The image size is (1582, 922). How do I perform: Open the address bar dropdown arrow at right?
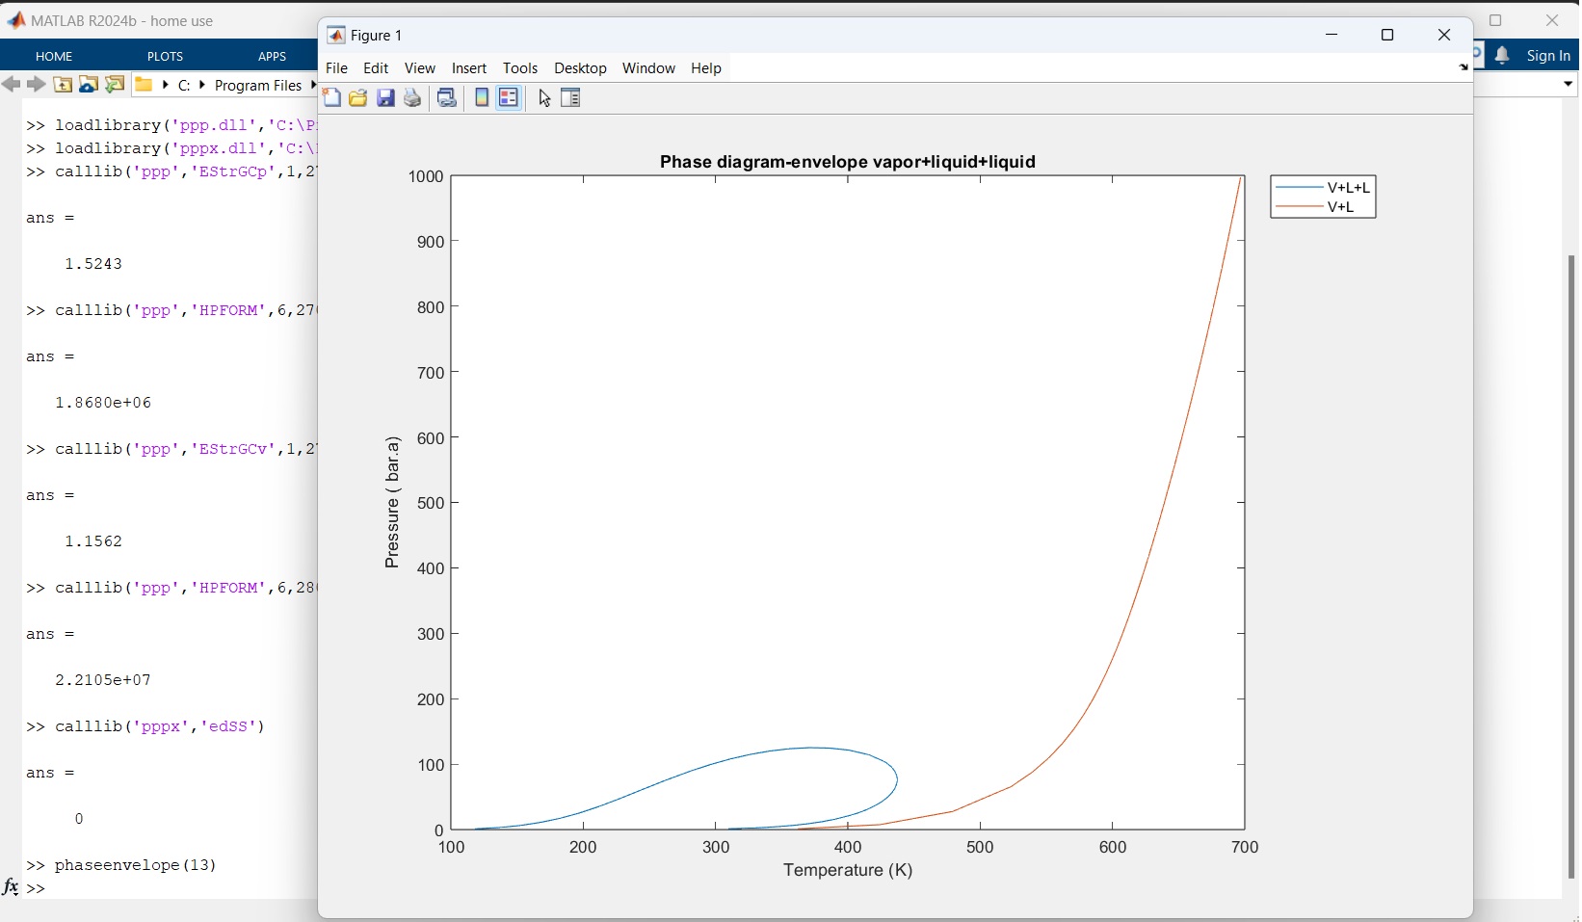coord(1568,85)
